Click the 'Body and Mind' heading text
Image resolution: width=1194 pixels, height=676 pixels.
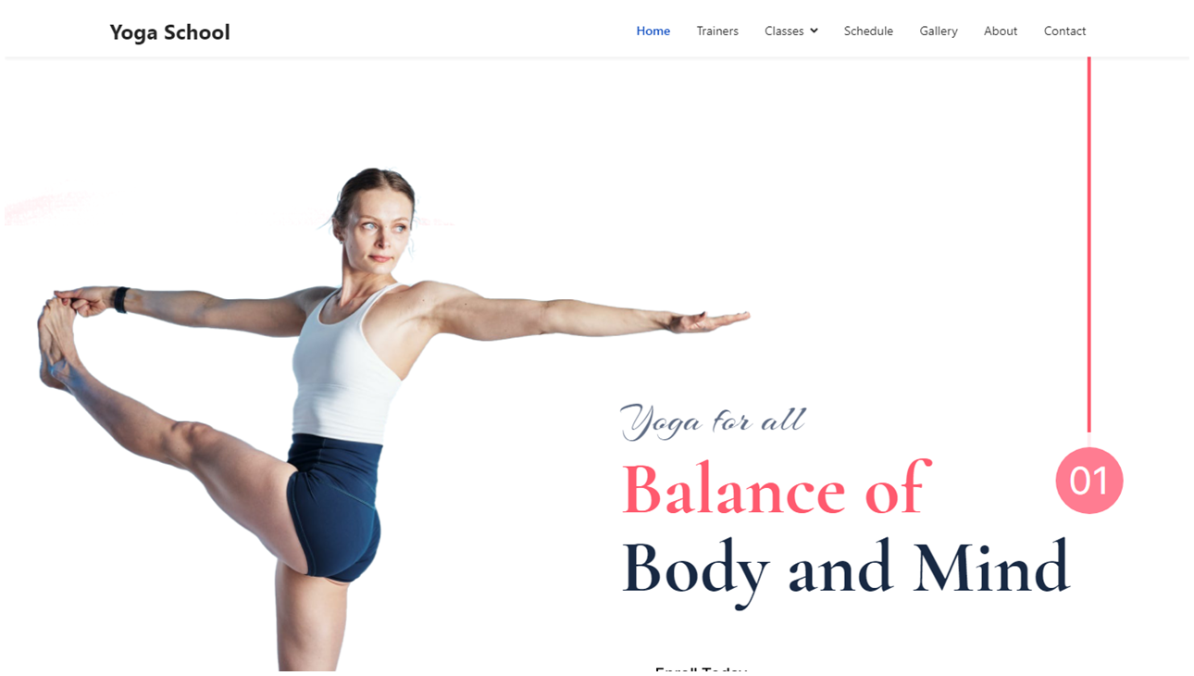coord(845,569)
